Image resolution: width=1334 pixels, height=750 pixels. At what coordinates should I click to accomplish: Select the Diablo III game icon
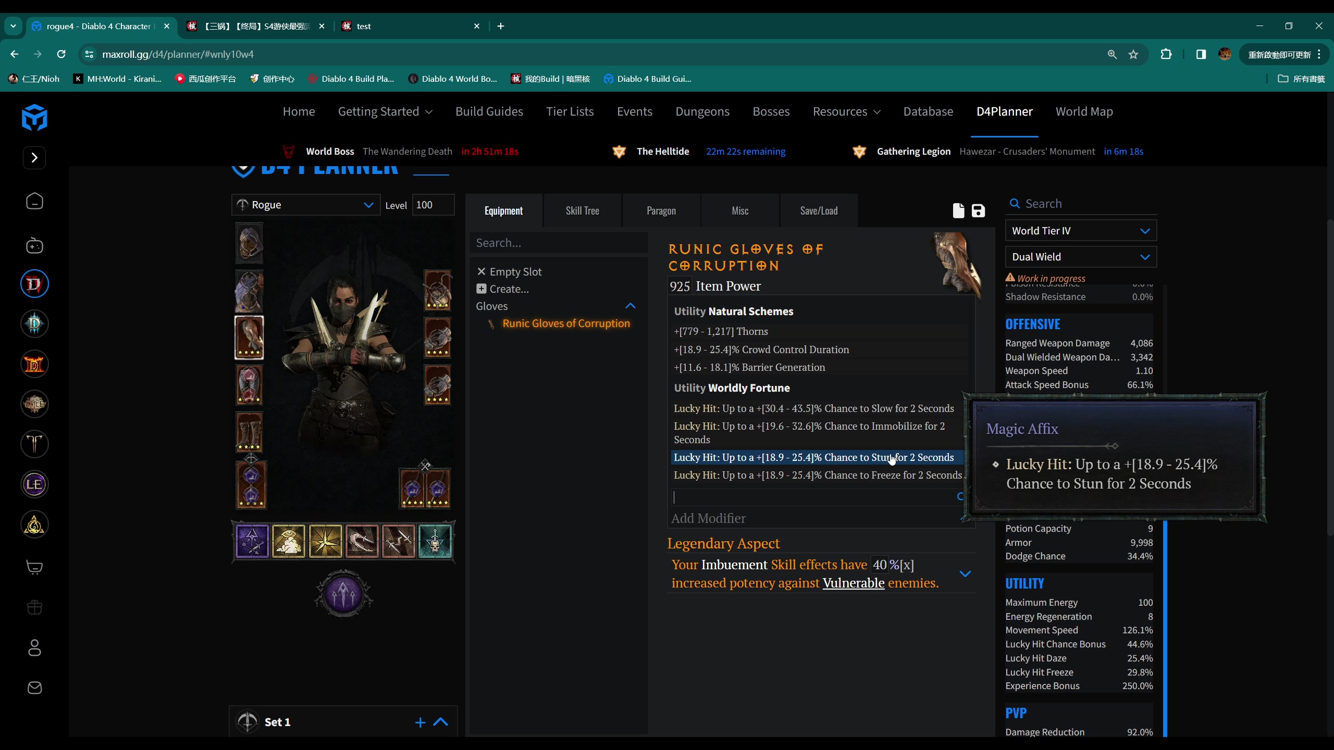[x=34, y=324]
